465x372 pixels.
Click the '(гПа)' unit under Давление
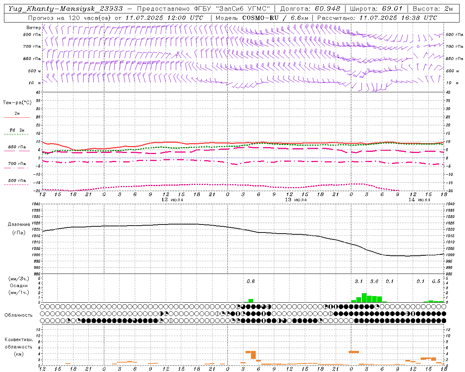point(19,233)
